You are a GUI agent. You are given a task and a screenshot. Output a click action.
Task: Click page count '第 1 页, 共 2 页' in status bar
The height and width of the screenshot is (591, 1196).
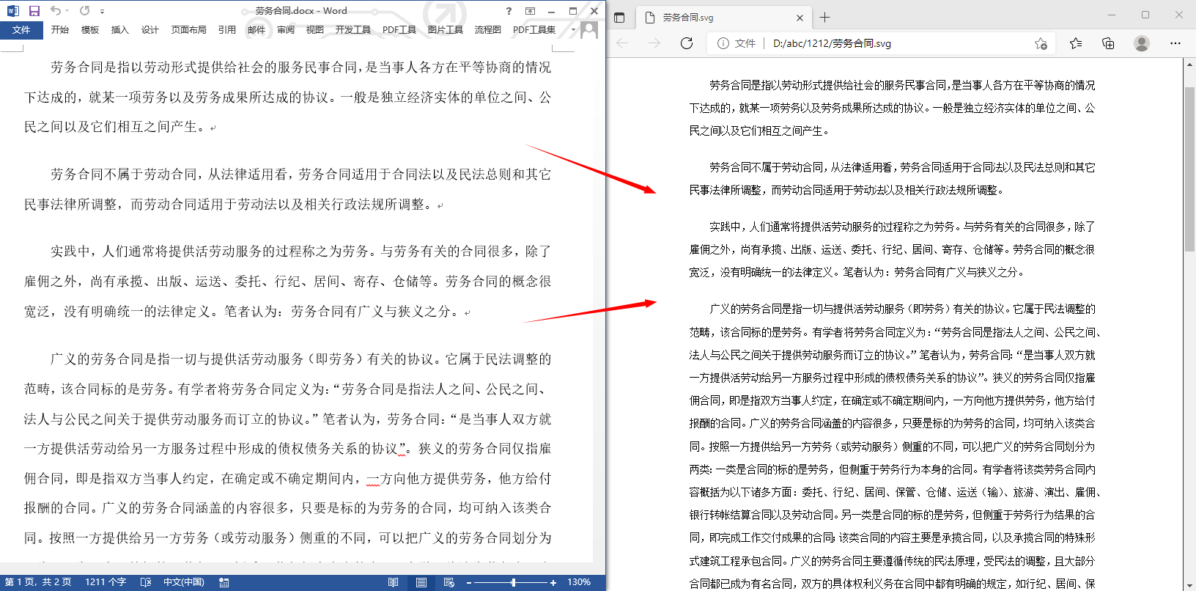[38, 582]
